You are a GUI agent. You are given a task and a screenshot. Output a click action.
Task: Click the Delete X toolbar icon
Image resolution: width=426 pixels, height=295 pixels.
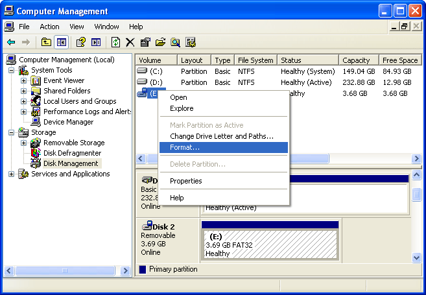pyautogui.click(x=130, y=42)
